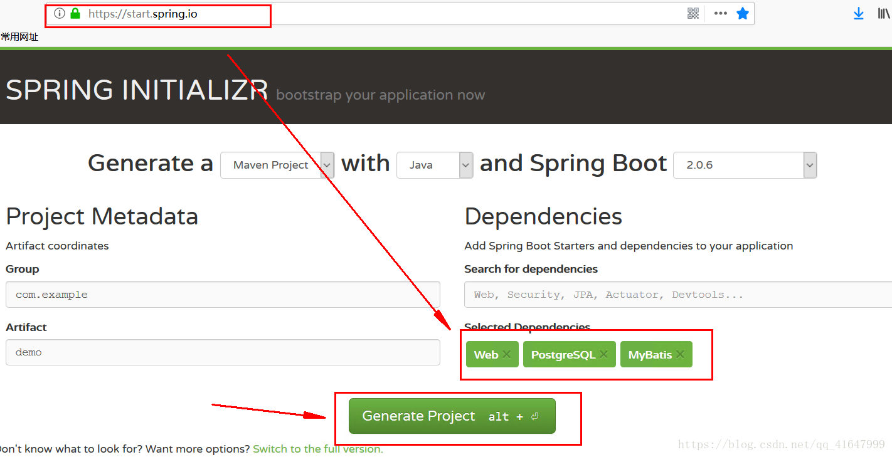Open the 常用网址 bookmarks toolbar item

pyautogui.click(x=19, y=37)
